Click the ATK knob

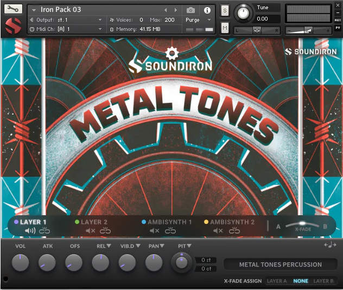(x=47, y=262)
